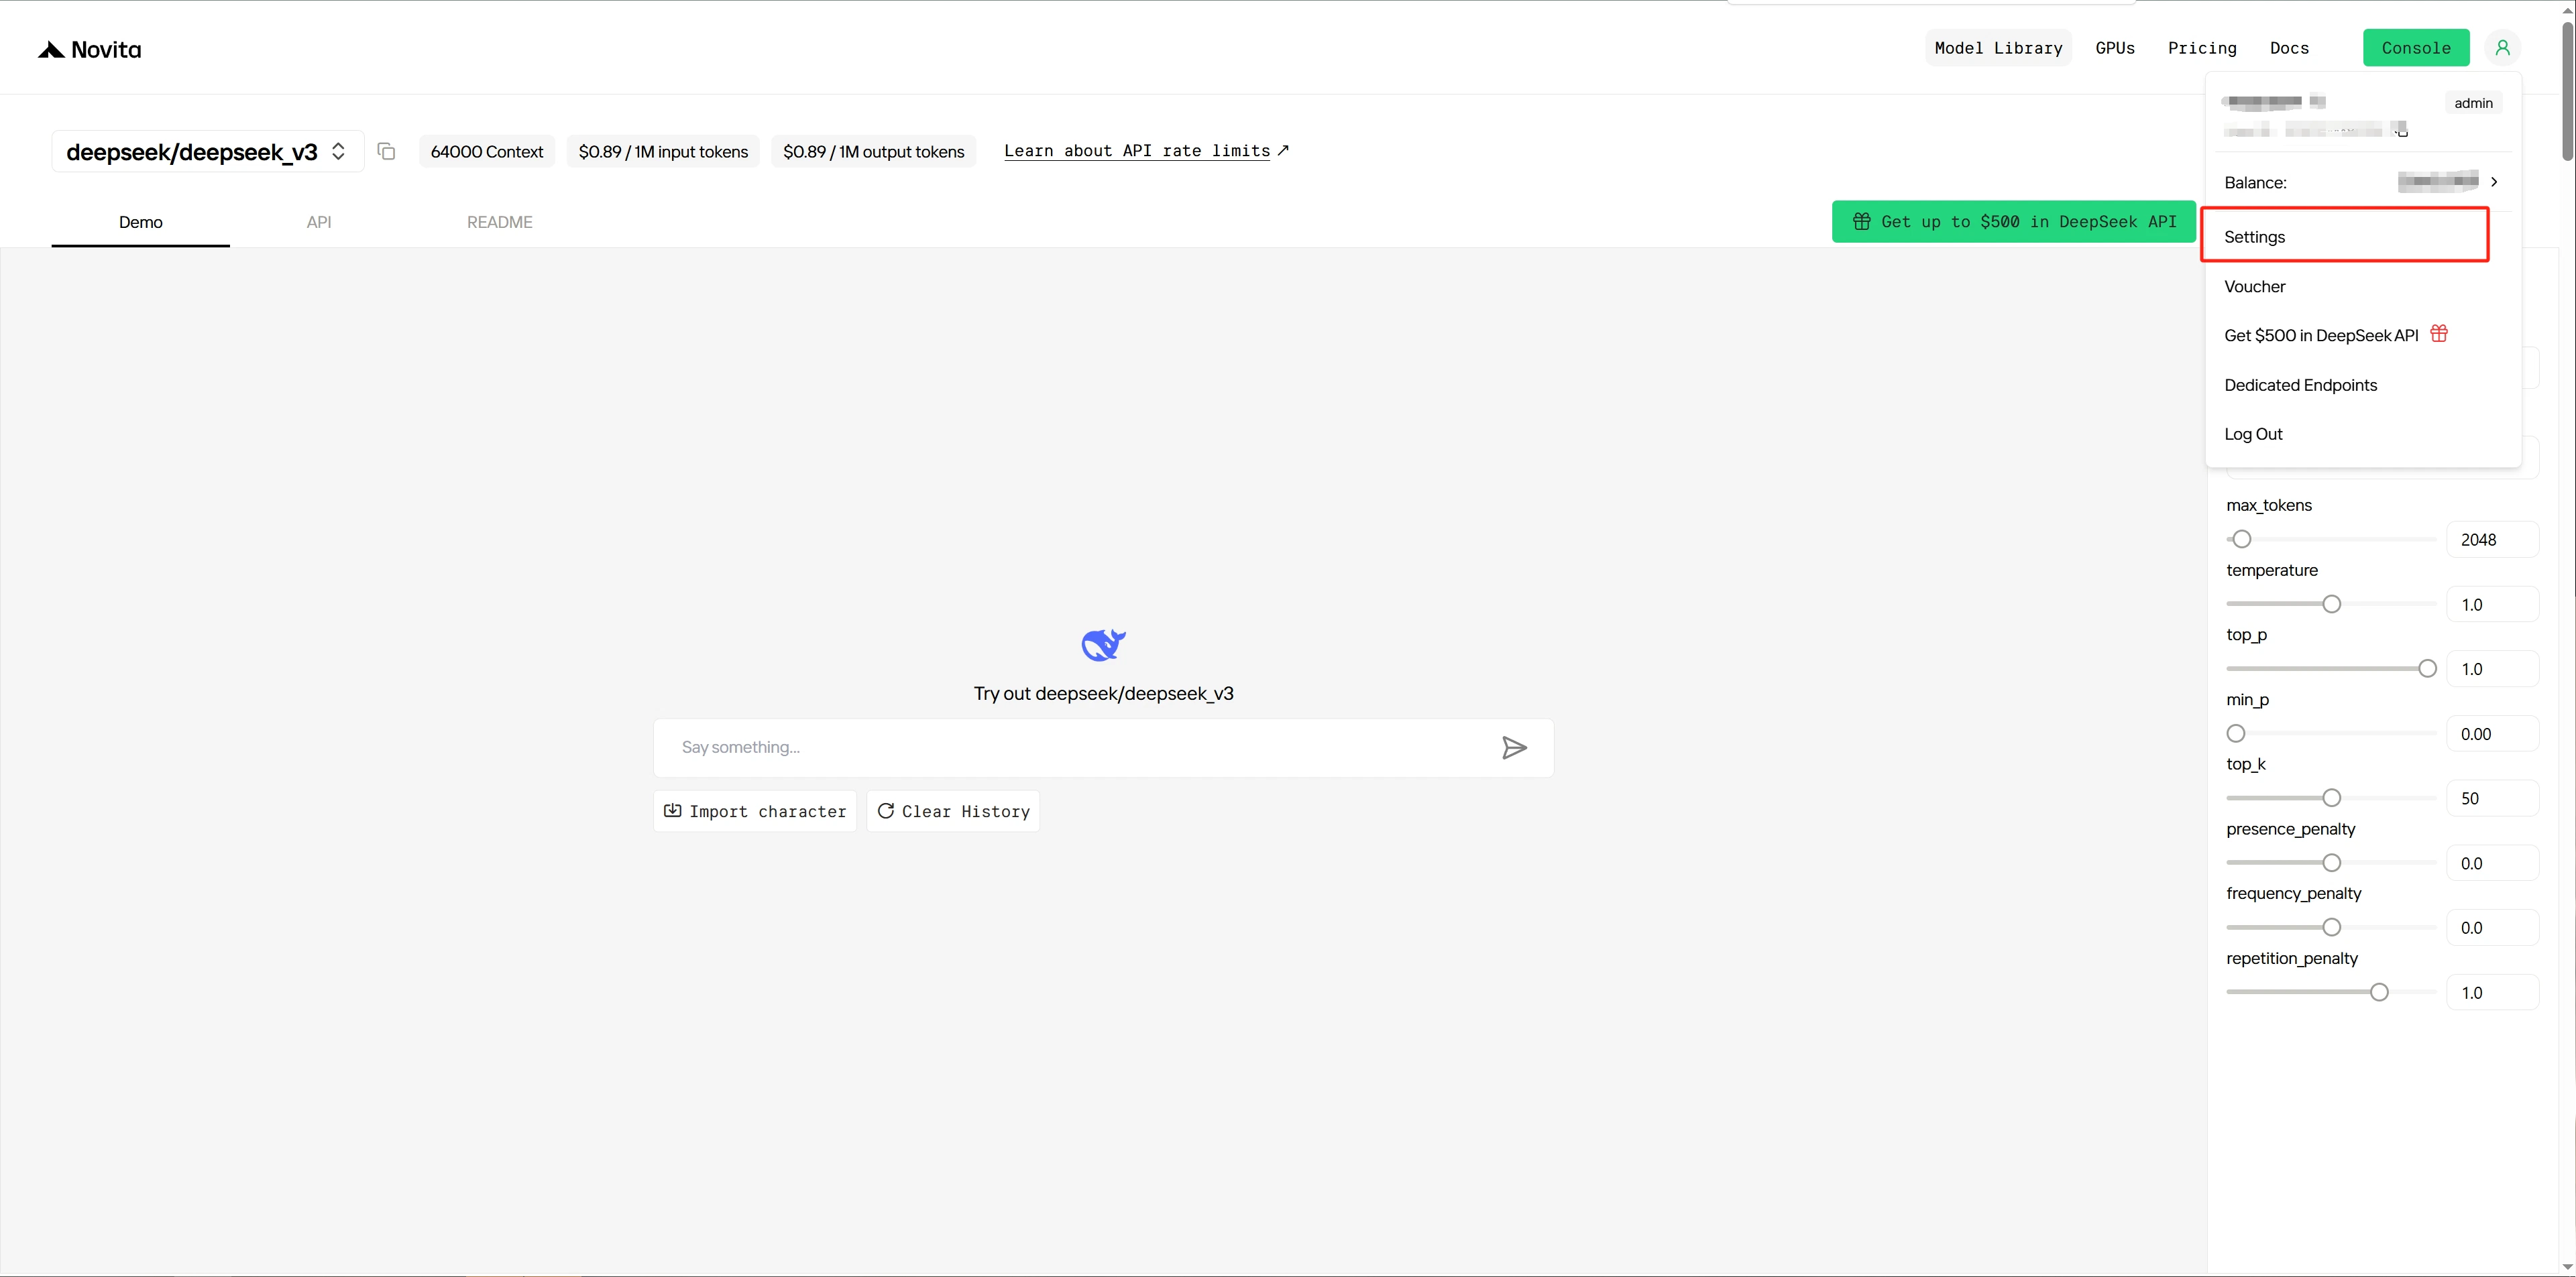Click the green Console button
The image size is (2576, 1277).
point(2416,48)
